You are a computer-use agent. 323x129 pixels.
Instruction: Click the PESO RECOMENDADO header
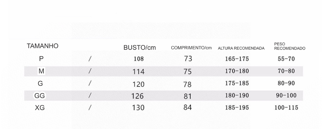coord(290,46)
